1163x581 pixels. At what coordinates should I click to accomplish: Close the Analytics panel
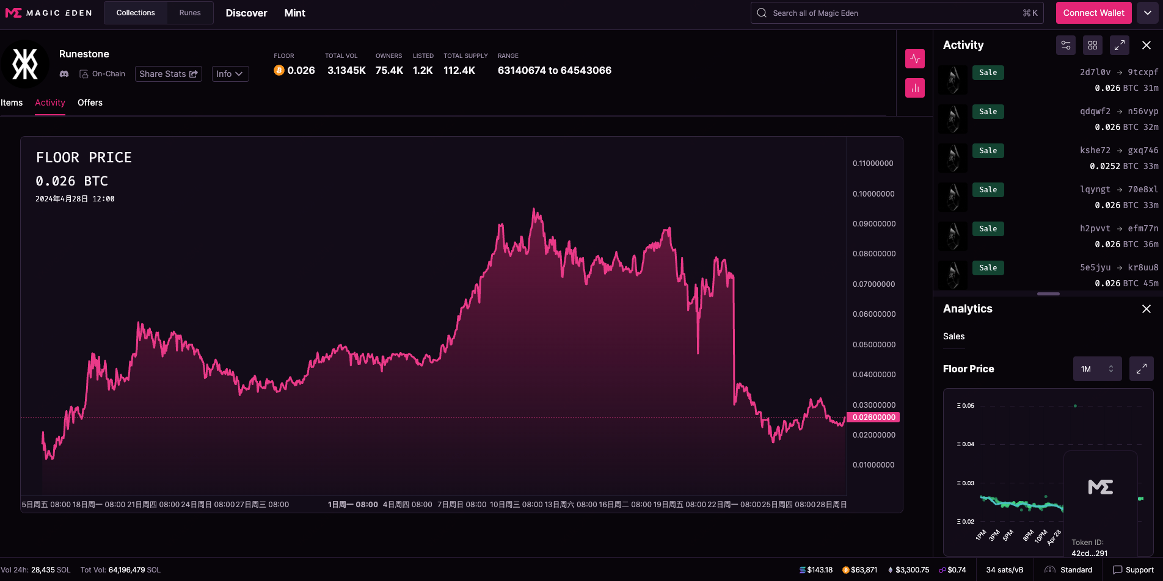[1146, 309]
